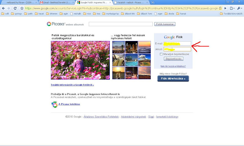Open a new tab with the plus button

point(153,2)
